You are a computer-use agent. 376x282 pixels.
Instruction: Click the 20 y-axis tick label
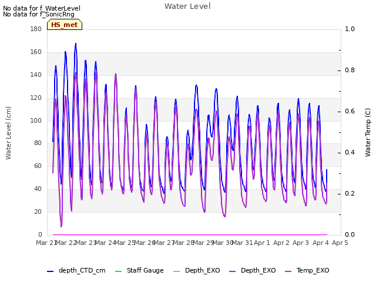point(38,211)
